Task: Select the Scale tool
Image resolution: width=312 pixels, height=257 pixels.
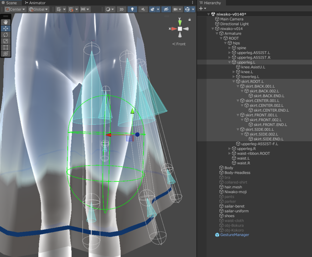Action: (x=6, y=41)
